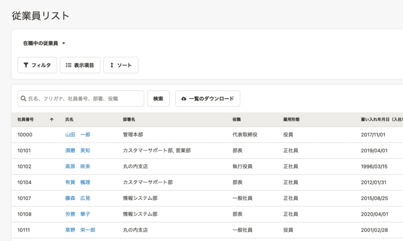Open employee 山田 一郎
Screen dimensions: 403x241
pyautogui.click(x=78, y=135)
